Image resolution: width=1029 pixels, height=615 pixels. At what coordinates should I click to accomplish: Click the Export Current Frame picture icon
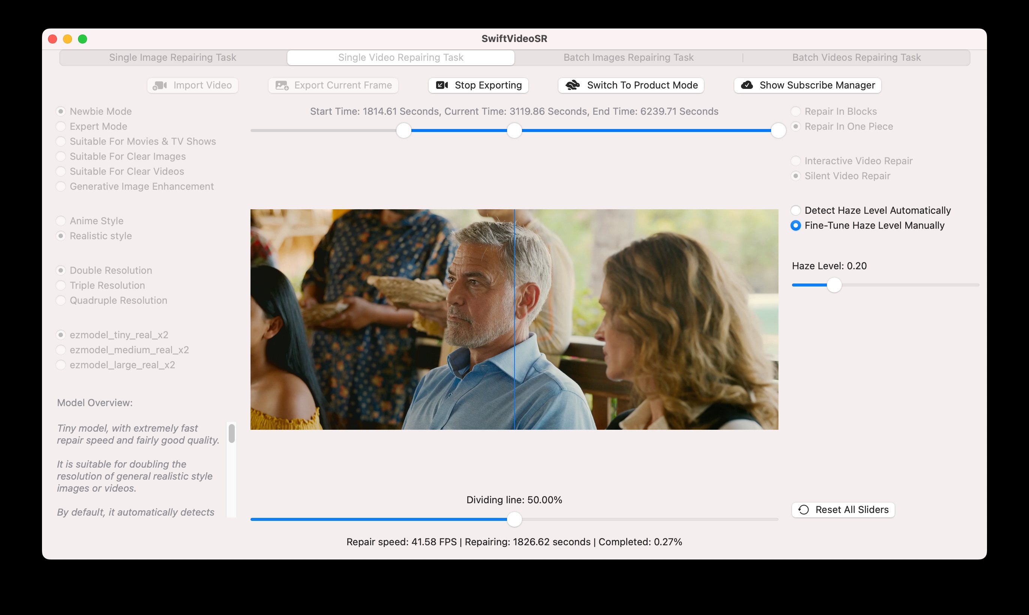282,85
